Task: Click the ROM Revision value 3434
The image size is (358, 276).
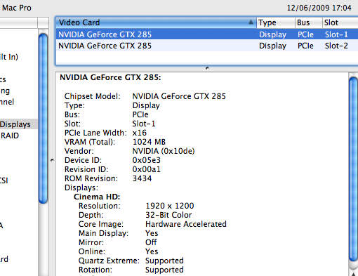Action: 142,178
